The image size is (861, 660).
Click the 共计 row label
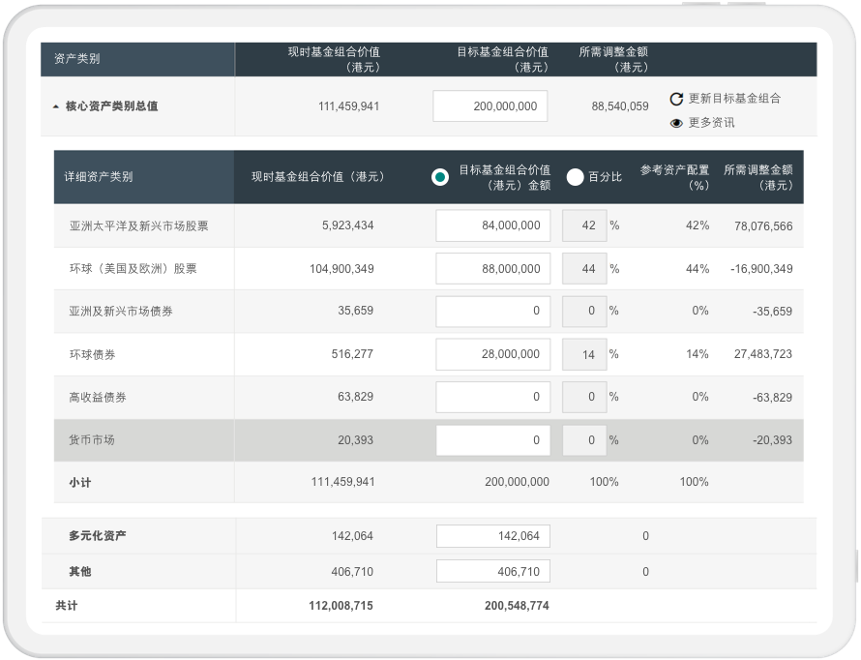tap(67, 606)
